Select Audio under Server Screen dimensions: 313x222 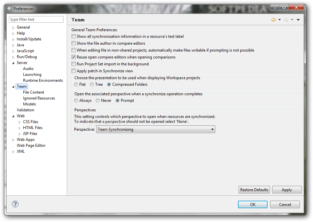coord(28,69)
